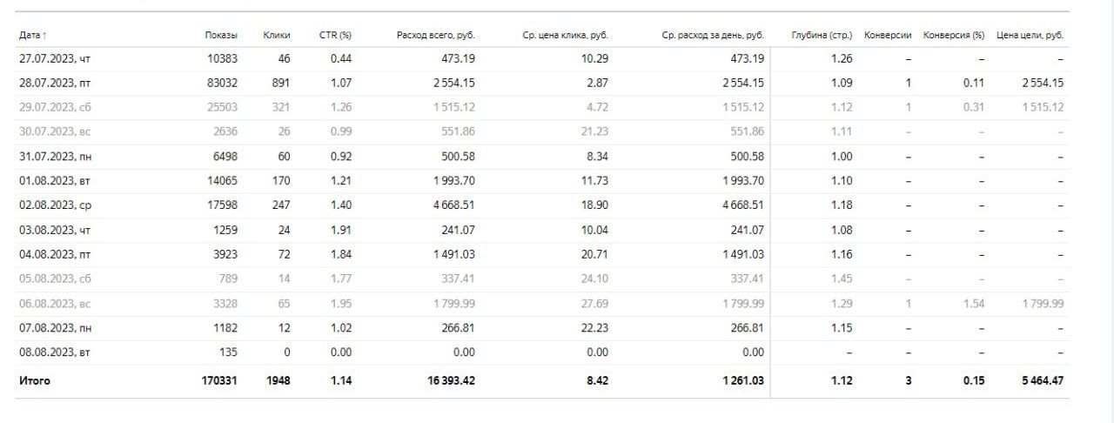This screenshot has height=423, width=1114.
Task: Select the 02.08.2023, ср date row
Action: coord(541,205)
